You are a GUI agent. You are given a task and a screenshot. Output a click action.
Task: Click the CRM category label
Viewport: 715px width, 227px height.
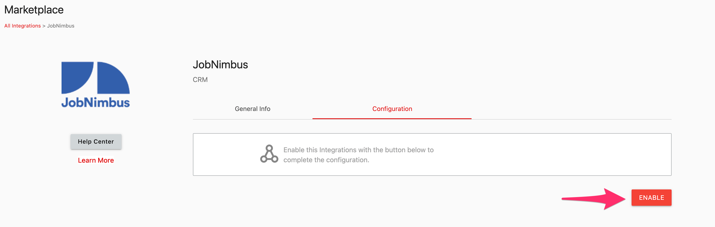coord(200,80)
